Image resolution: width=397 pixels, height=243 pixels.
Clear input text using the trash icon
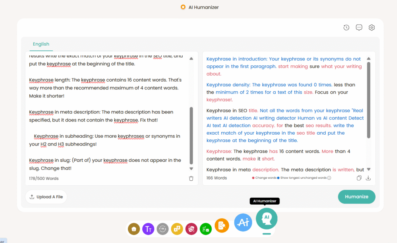[x=191, y=178]
